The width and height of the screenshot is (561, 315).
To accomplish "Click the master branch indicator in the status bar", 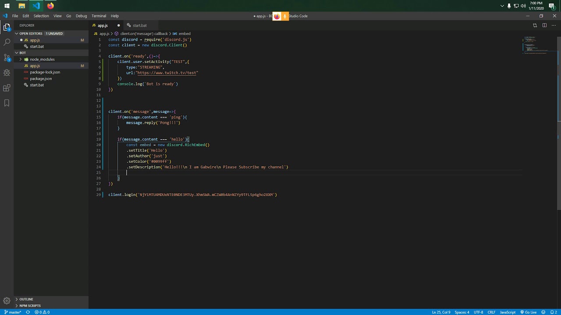I will [13, 312].
